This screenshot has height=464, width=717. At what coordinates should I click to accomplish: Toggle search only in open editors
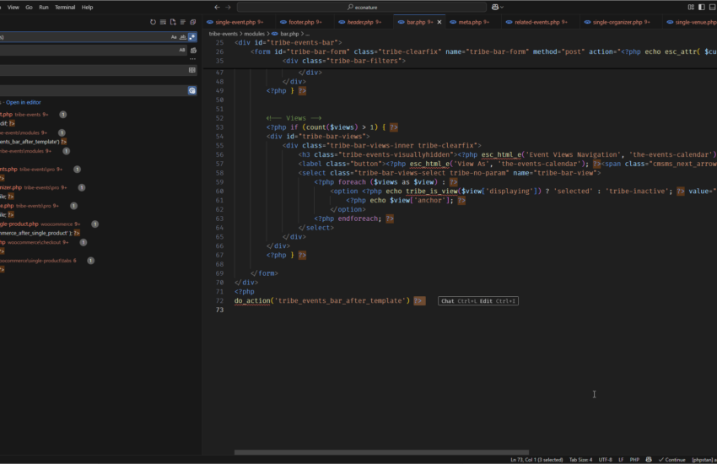[x=192, y=70]
